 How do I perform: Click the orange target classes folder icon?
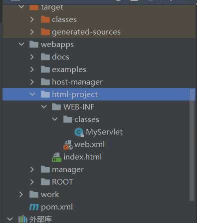[x=45, y=19]
